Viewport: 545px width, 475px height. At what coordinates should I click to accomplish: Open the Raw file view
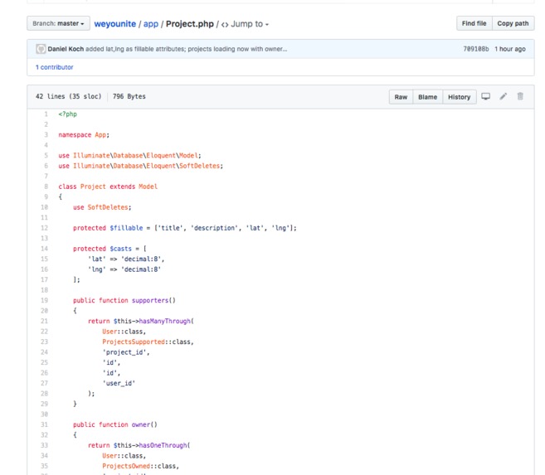(401, 97)
